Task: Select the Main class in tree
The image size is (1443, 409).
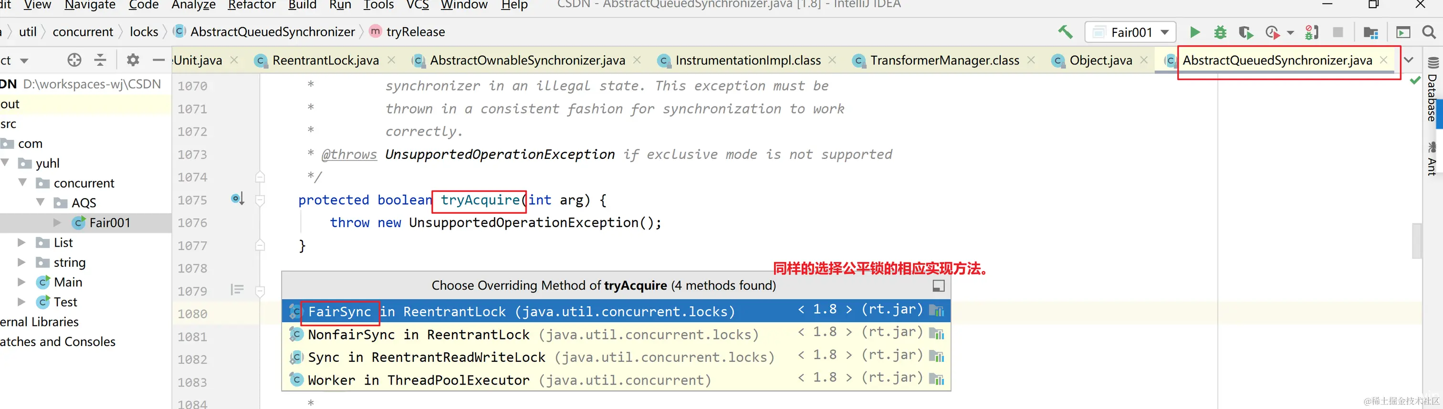Action: (68, 282)
